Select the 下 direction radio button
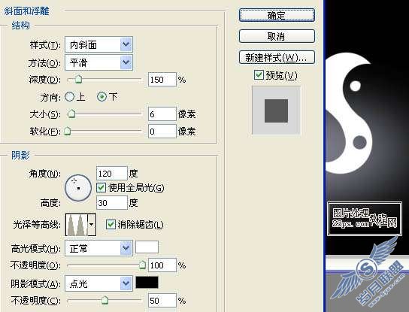 click(101, 97)
